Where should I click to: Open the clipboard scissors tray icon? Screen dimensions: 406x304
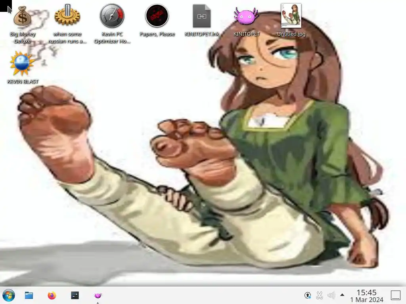320,295
